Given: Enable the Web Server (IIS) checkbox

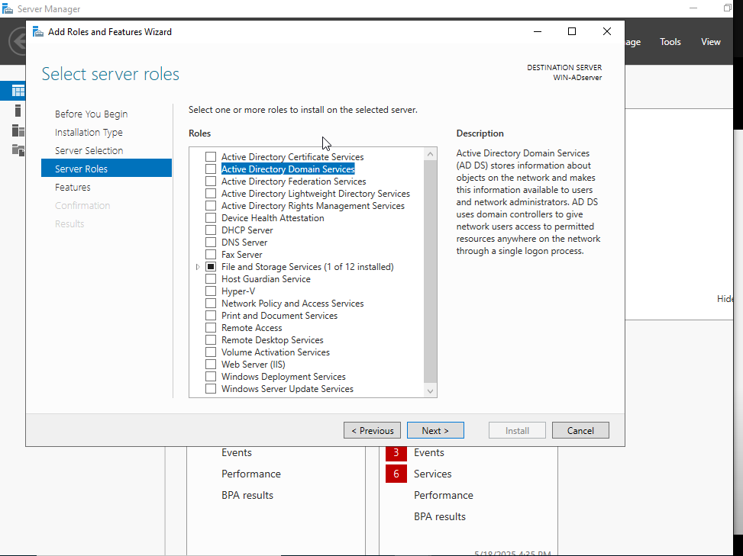Looking at the screenshot, I should [210, 364].
